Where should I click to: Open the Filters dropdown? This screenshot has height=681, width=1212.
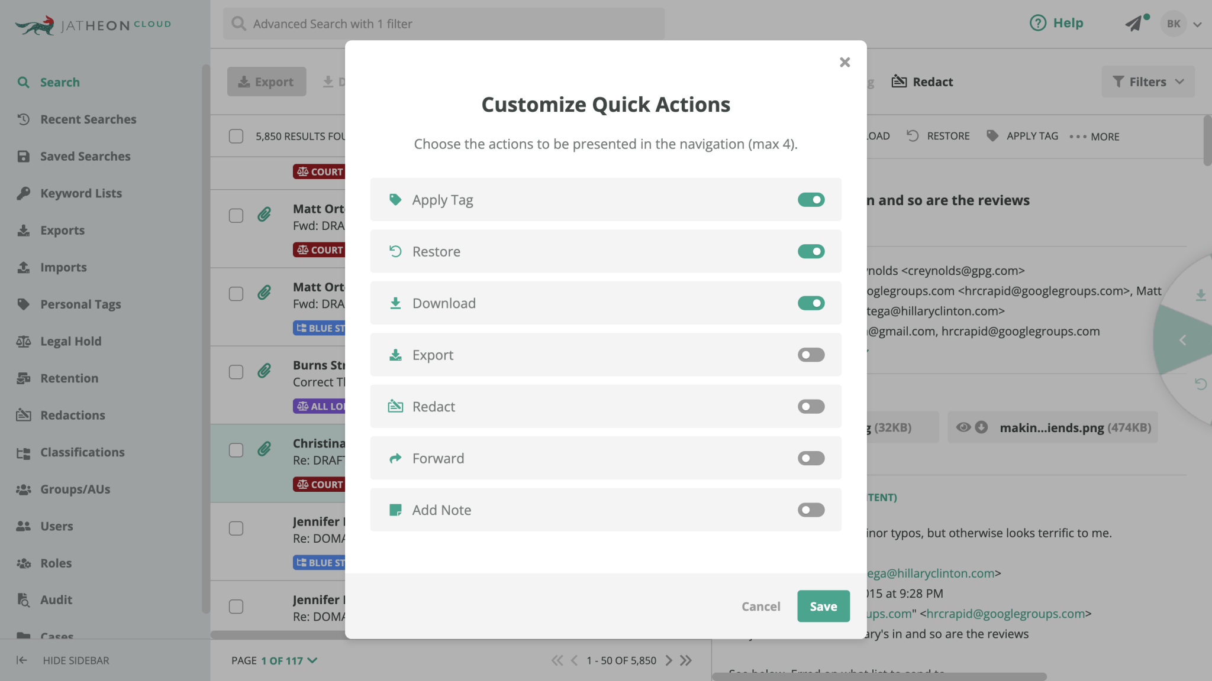tap(1147, 82)
